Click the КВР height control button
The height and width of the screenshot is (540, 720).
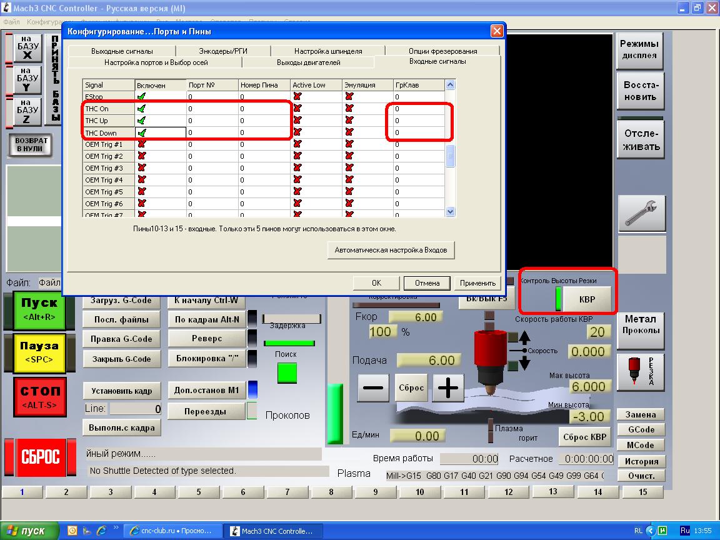(587, 299)
